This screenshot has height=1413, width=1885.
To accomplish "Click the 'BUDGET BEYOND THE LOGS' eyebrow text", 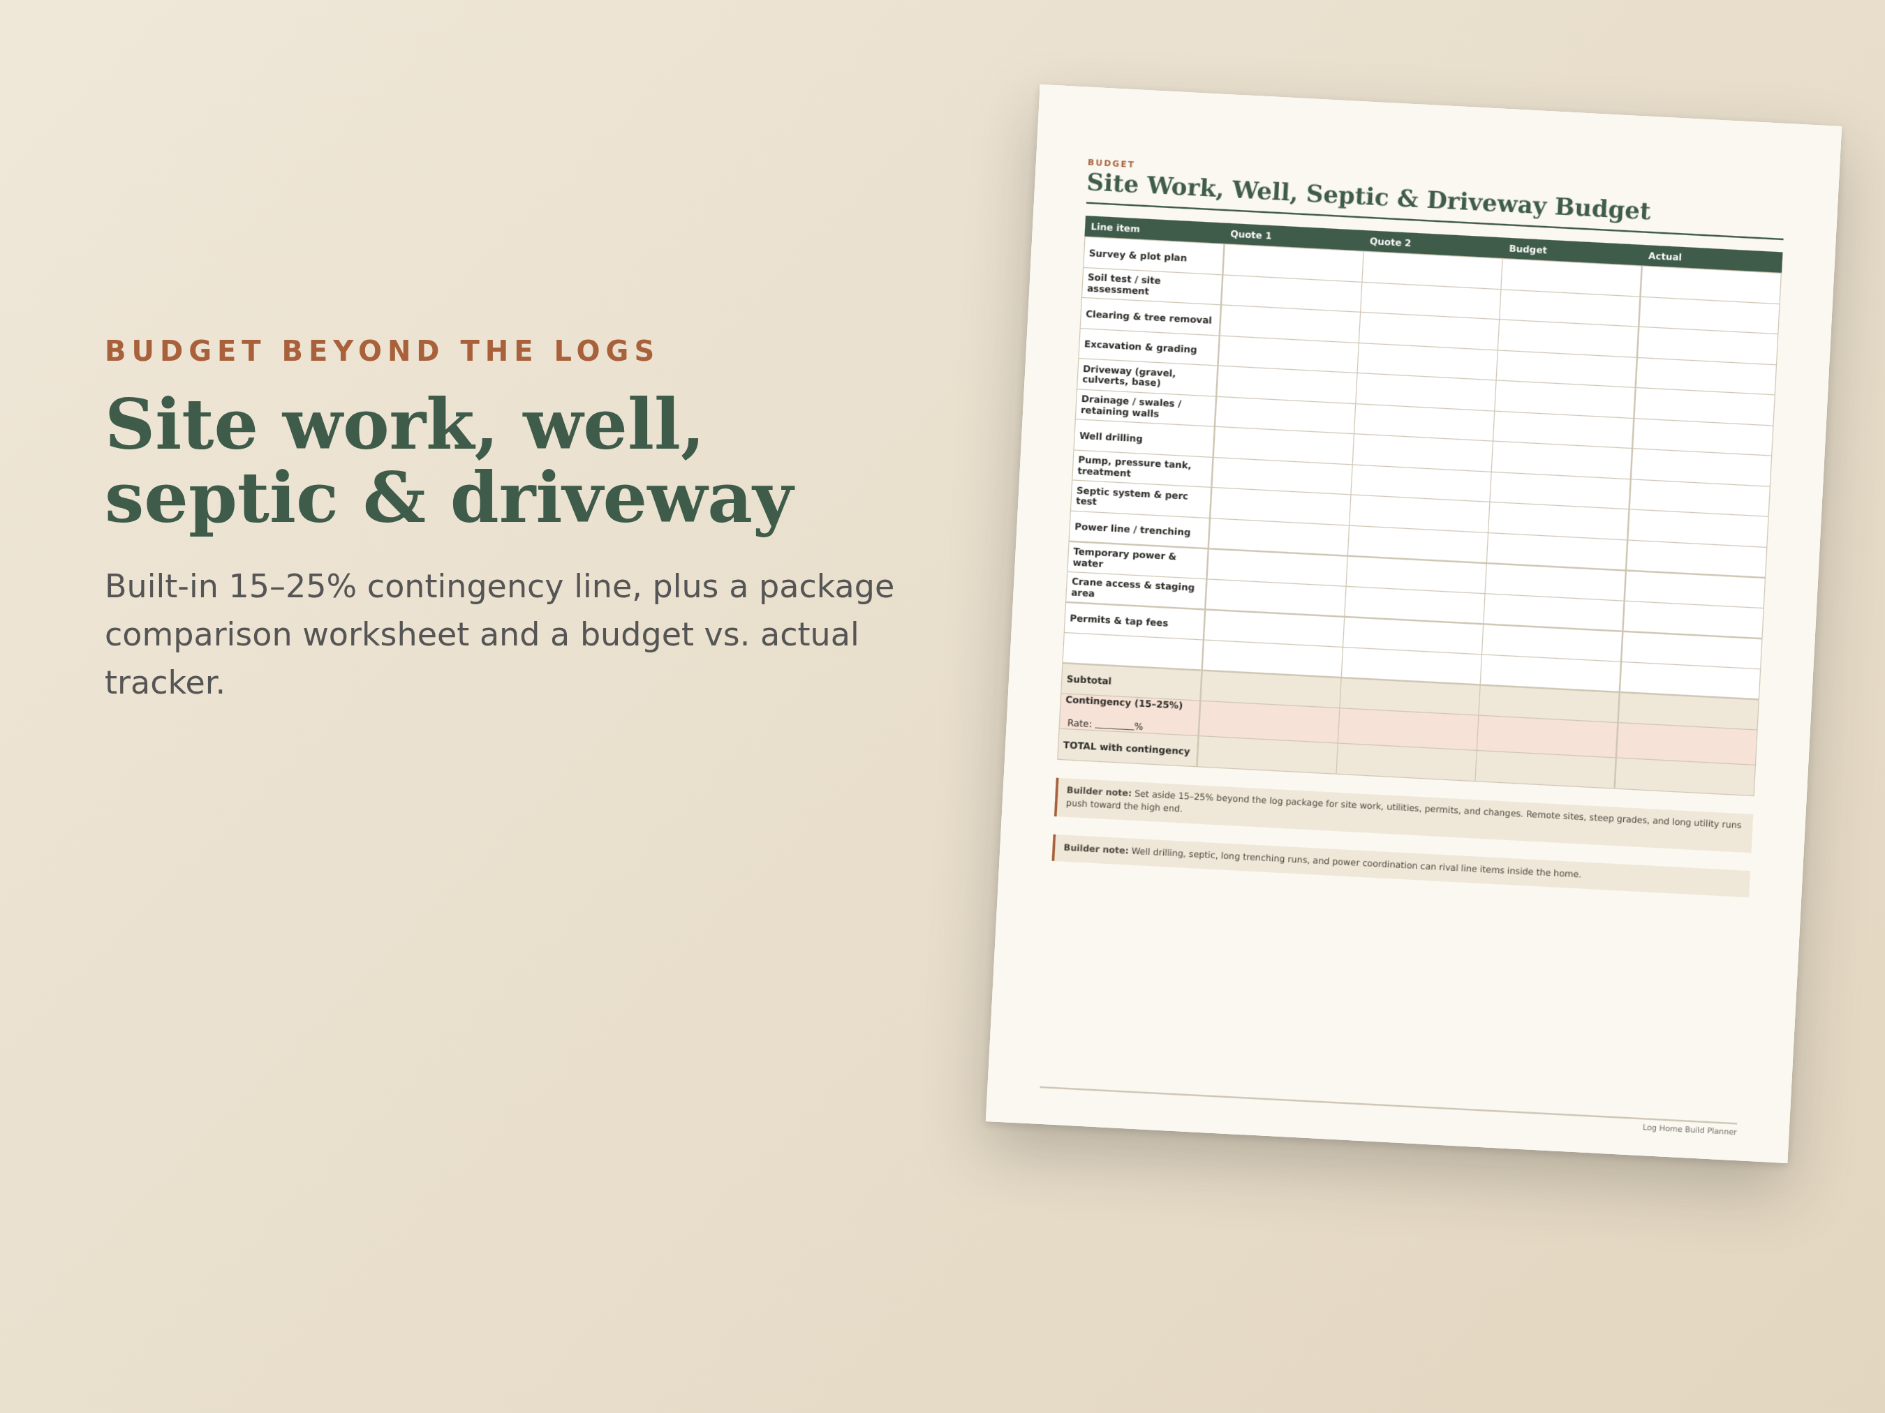I will [x=380, y=351].
